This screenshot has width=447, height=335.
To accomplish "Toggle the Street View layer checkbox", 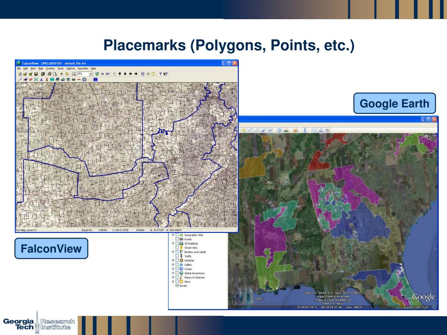I will click(177, 248).
